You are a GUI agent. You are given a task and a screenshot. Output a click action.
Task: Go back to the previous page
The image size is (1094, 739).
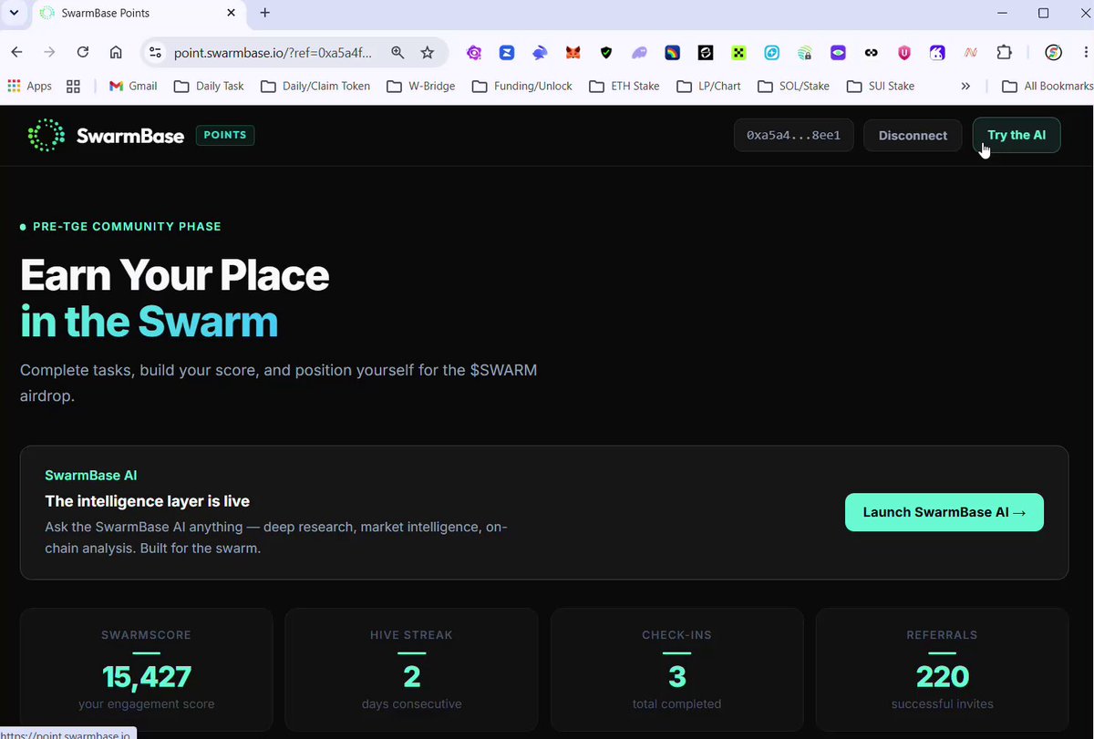[x=16, y=53]
